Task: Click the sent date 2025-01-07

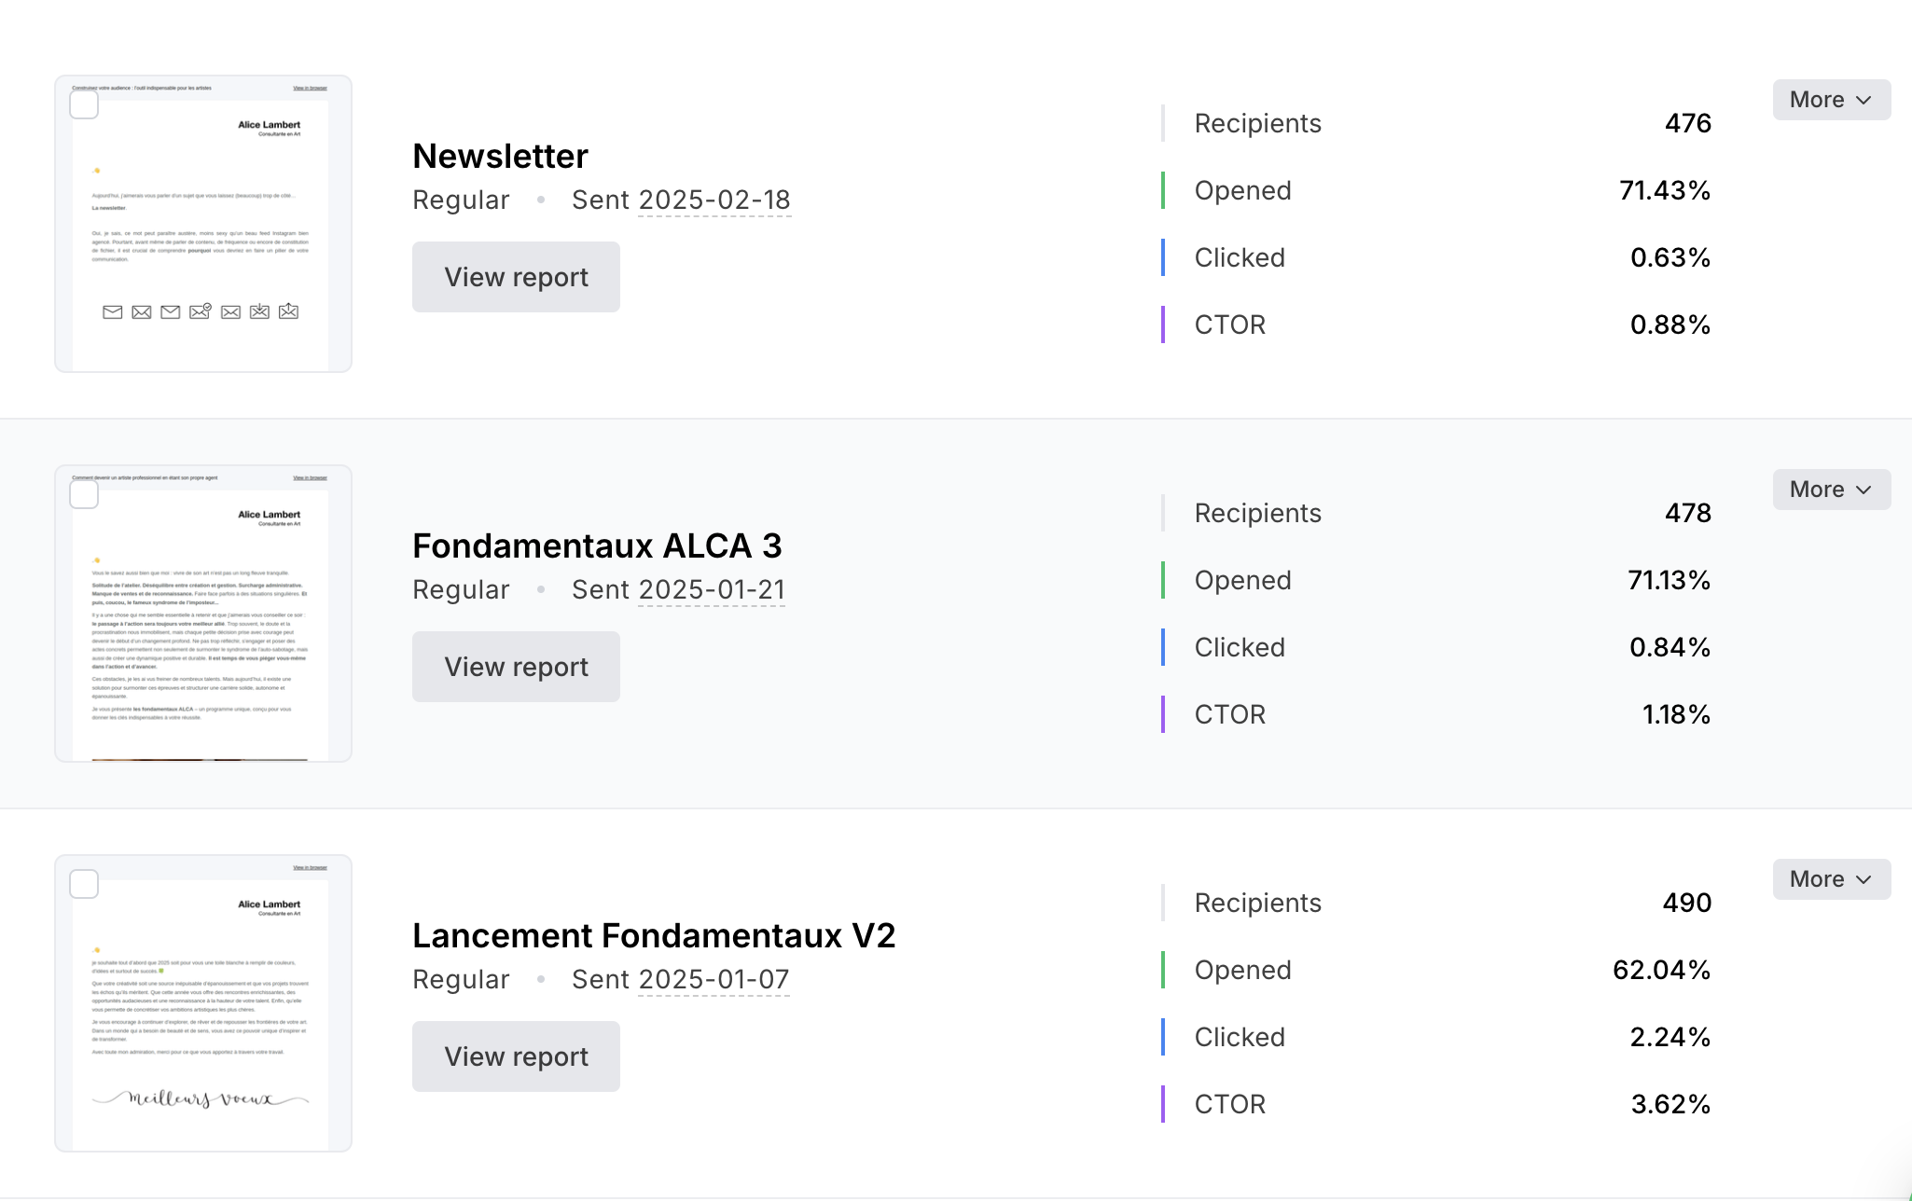Action: click(x=714, y=979)
